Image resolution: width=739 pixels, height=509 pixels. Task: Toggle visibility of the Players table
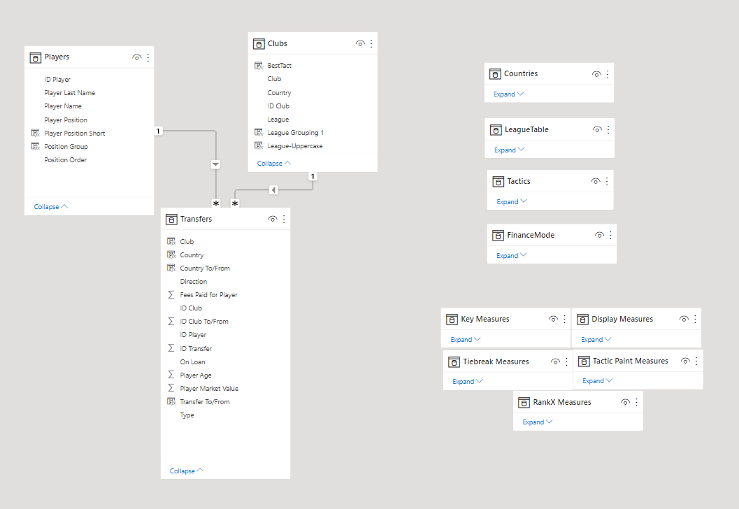click(137, 57)
